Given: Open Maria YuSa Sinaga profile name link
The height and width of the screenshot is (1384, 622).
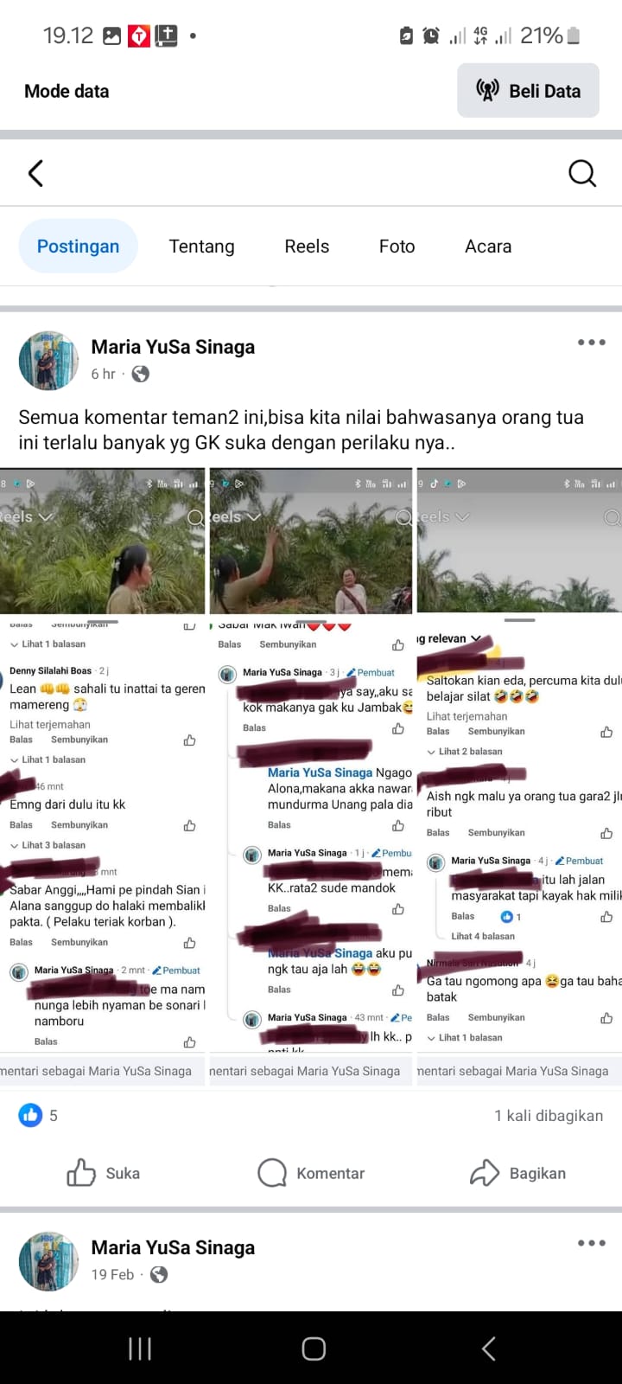Looking at the screenshot, I should click(x=173, y=347).
